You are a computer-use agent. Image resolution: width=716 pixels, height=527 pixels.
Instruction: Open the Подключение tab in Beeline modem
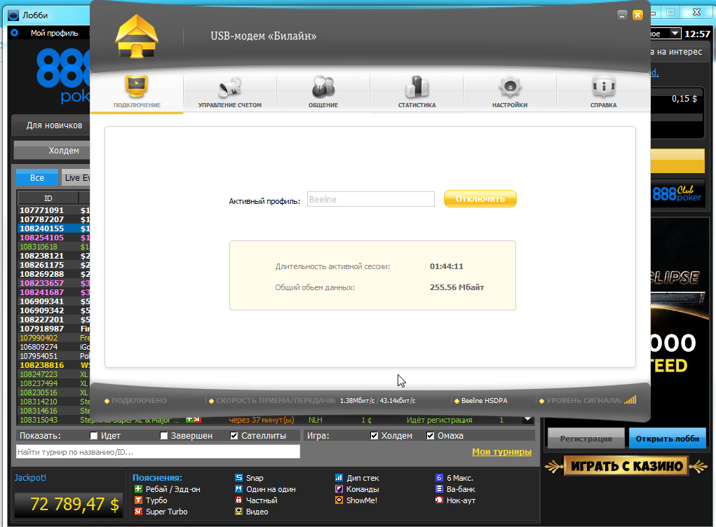click(137, 93)
